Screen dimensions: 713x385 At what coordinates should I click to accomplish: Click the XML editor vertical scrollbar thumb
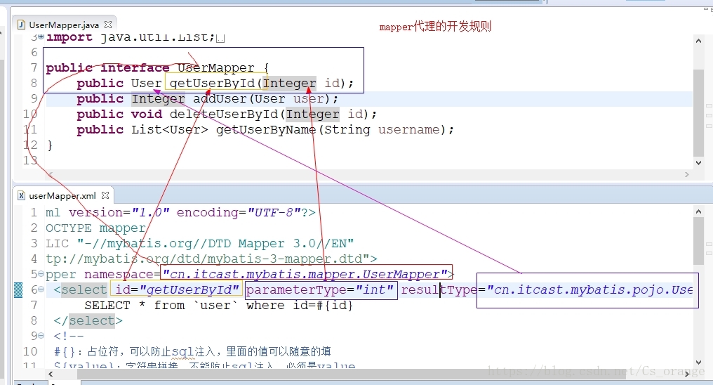coord(698,241)
